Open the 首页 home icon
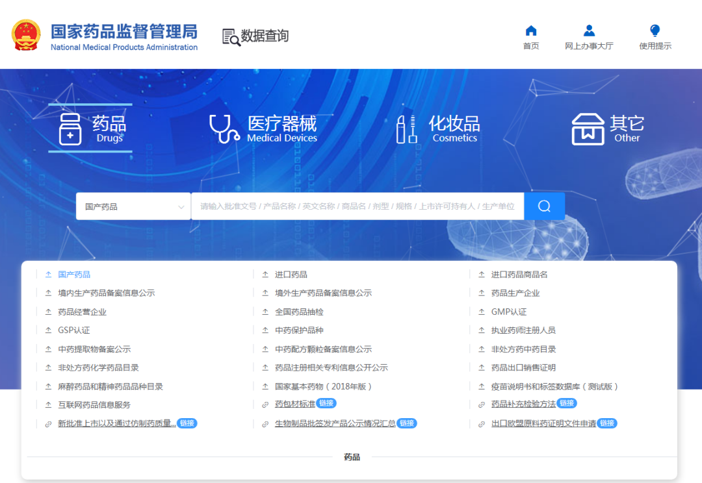Image resolution: width=702 pixels, height=483 pixels. point(531,31)
